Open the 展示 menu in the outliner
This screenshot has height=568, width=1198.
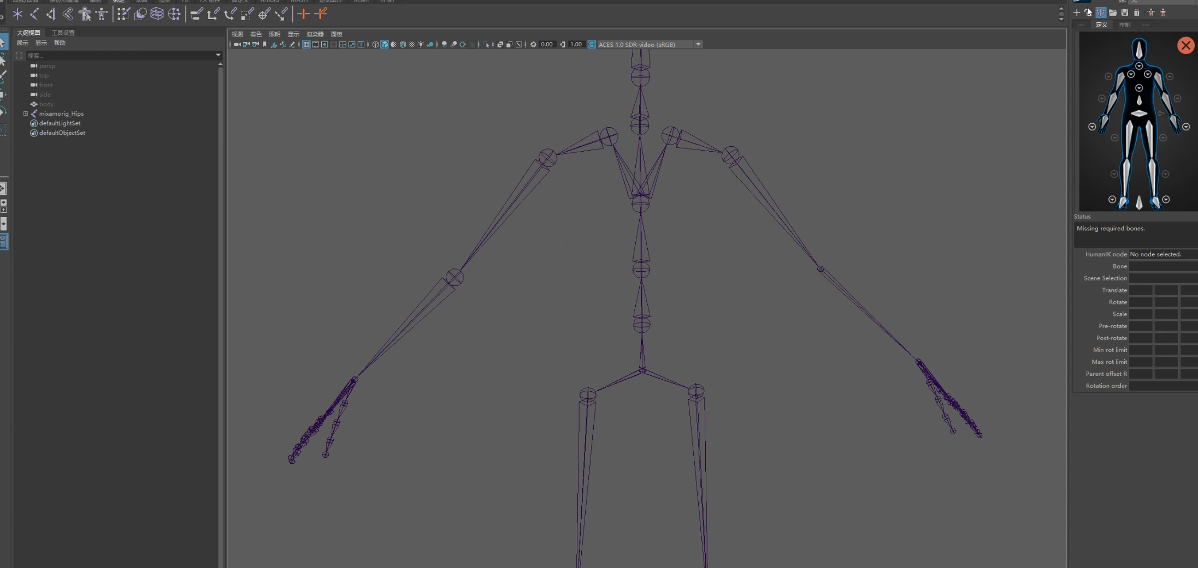point(22,43)
